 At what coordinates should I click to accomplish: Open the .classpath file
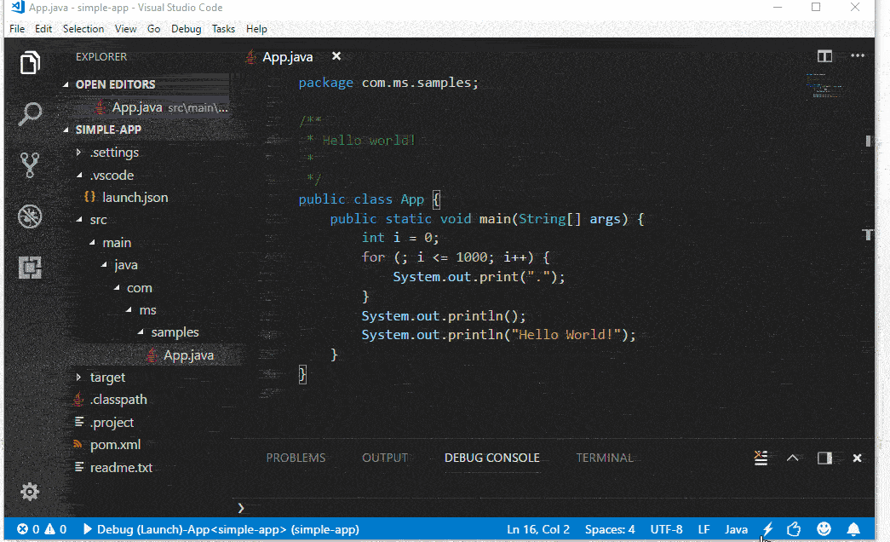pos(118,400)
